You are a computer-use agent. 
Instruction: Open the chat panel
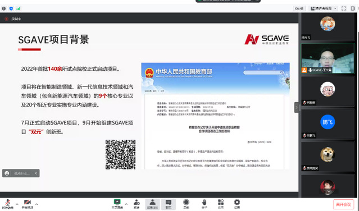click(x=169, y=204)
